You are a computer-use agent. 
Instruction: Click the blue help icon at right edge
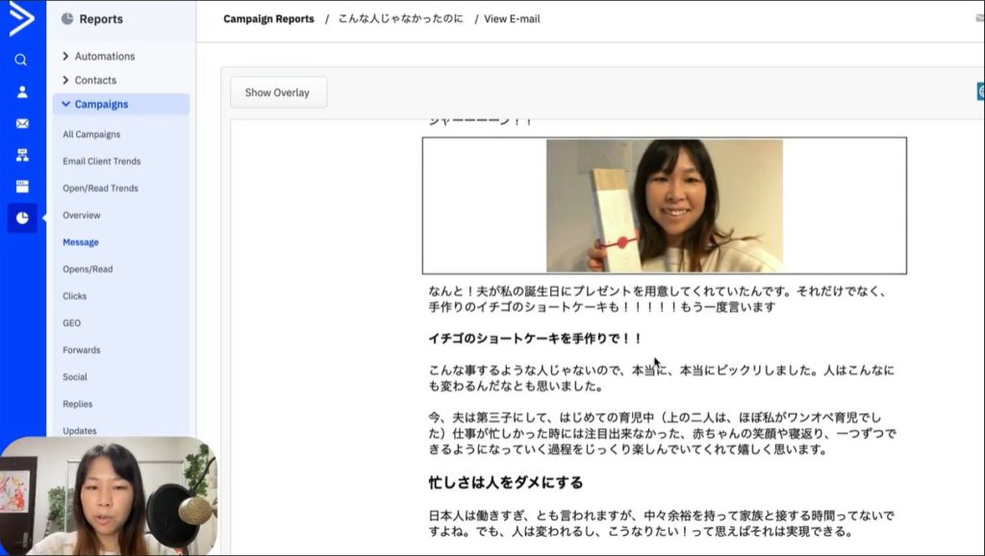point(980,91)
